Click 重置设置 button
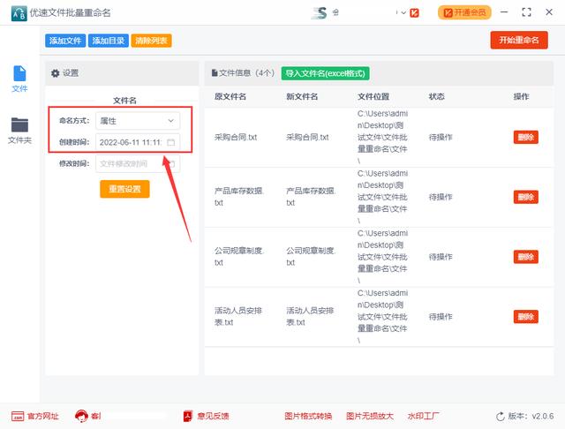This screenshot has height=429, width=565. click(x=124, y=189)
